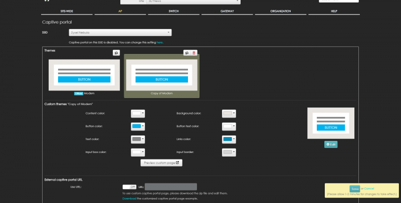Open Links color picker
This screenshot has width=401, height=203.
tap(229, 139)
